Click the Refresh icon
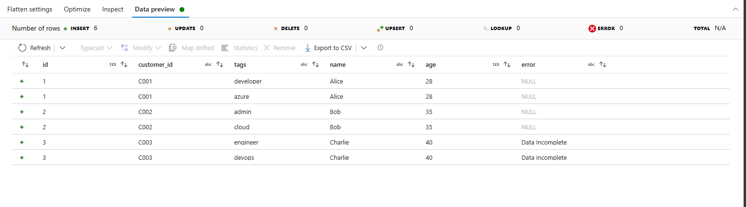Screen dimensions: 746x207 coord(23,48)
